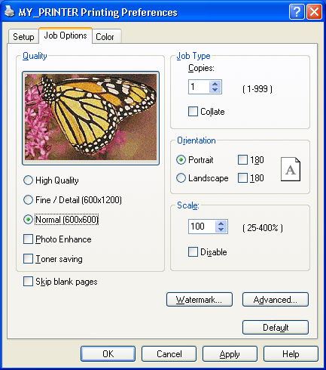Check the Skip blank pages option

[x=28, y=282]
